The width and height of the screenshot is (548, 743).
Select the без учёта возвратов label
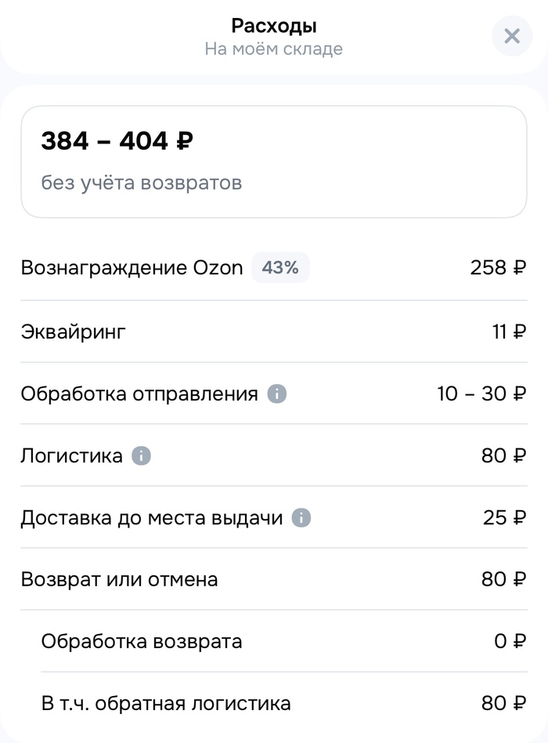pyautogui.click(x=141, y=182)
